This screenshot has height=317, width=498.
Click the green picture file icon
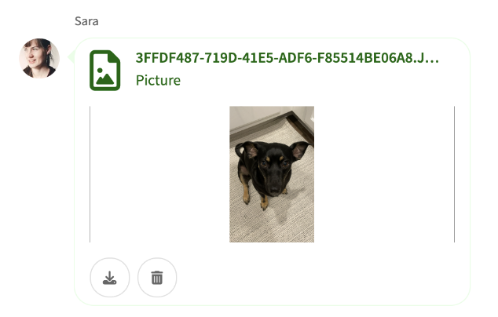[104, 71]
